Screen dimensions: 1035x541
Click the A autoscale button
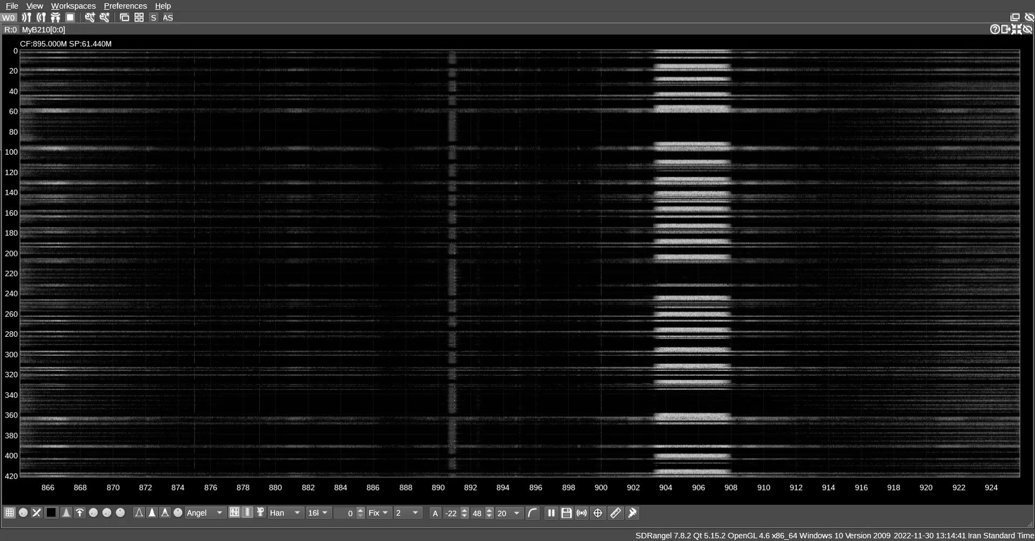coord(436,513)
